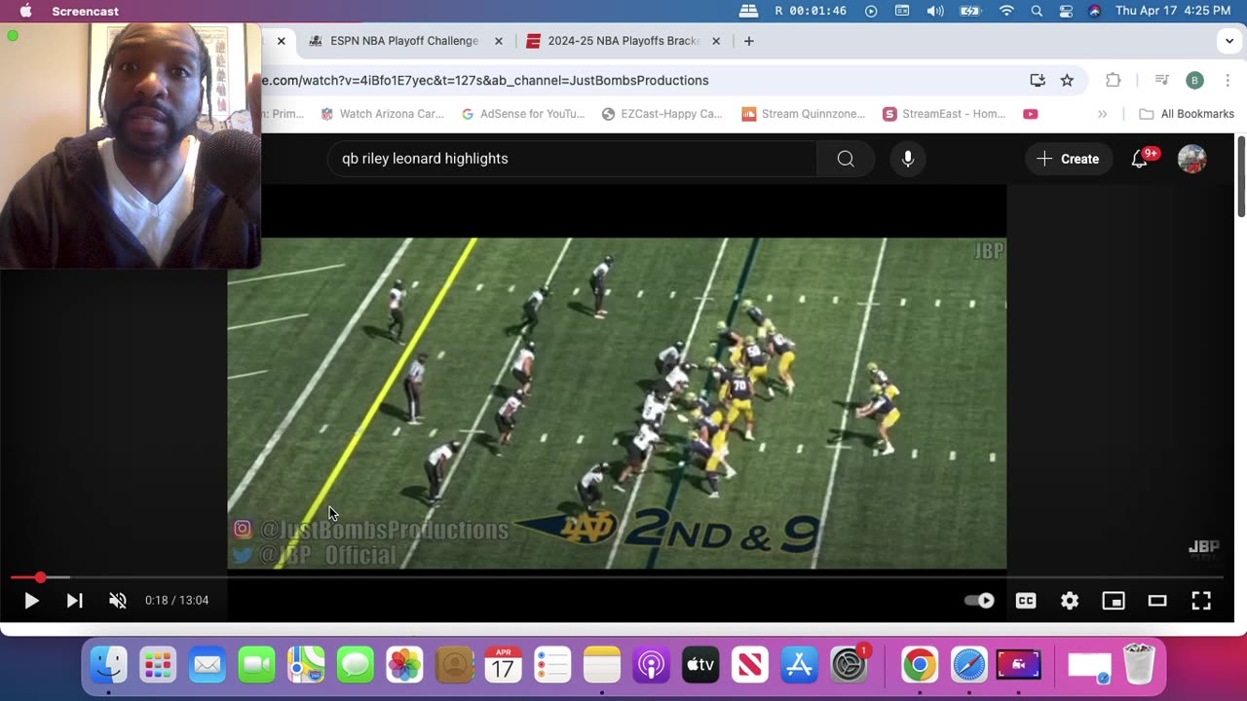Open a new Chrome tab

tap(748, 41)
